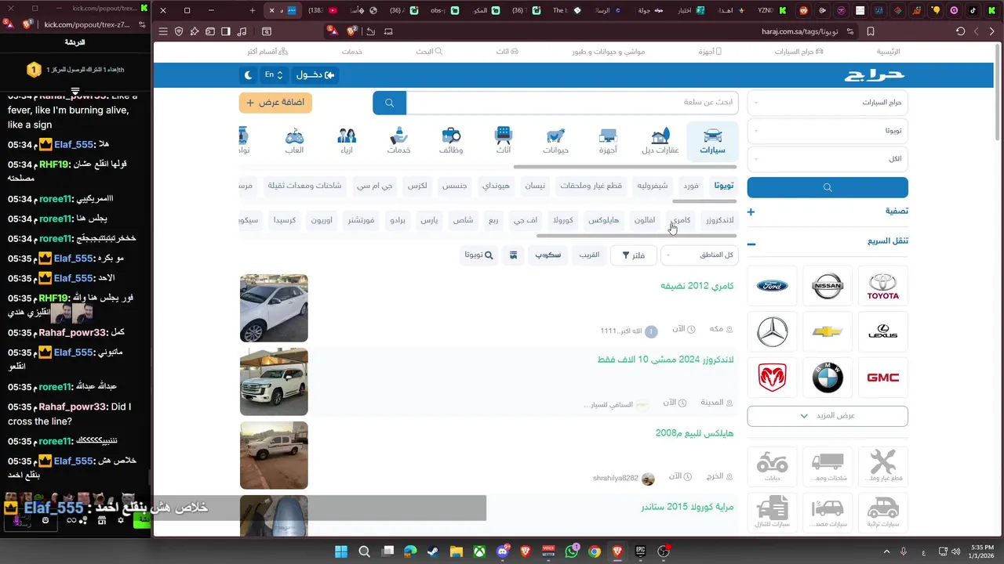Click the BMW brand logo tile
Screen dimensions: 1004x564
click(828, 378)
